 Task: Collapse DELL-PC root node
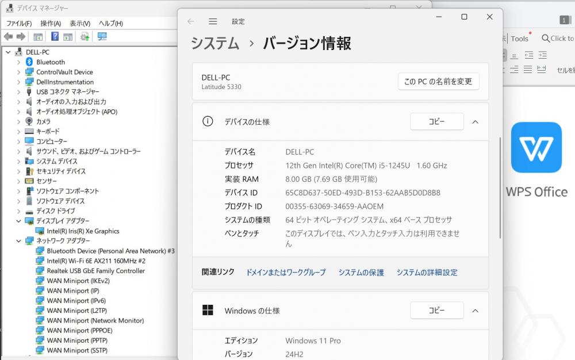pyautogui.click(x=8, y=52)
